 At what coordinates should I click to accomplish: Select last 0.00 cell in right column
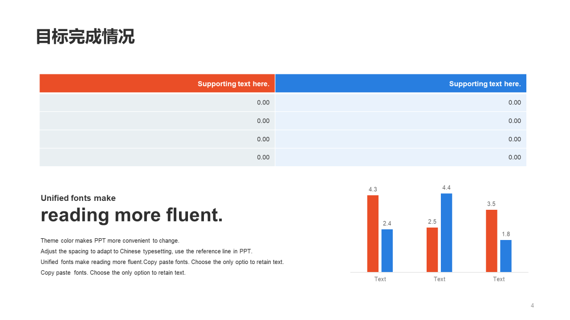tap(401, 157)
